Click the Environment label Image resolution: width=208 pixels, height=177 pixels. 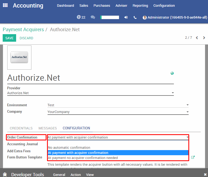17,105
